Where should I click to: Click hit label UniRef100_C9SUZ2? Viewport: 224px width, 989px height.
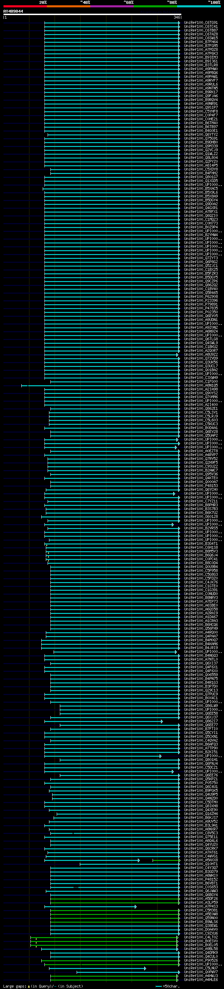click(201, 466)
